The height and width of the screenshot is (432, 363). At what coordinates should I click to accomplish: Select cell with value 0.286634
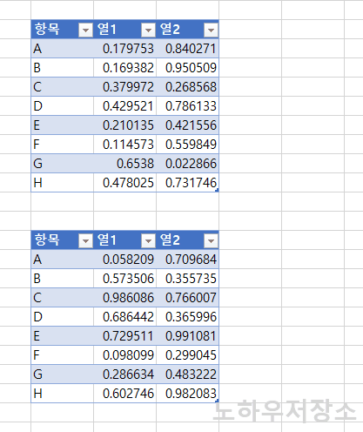pyautogui.click(x=125, y=375)
